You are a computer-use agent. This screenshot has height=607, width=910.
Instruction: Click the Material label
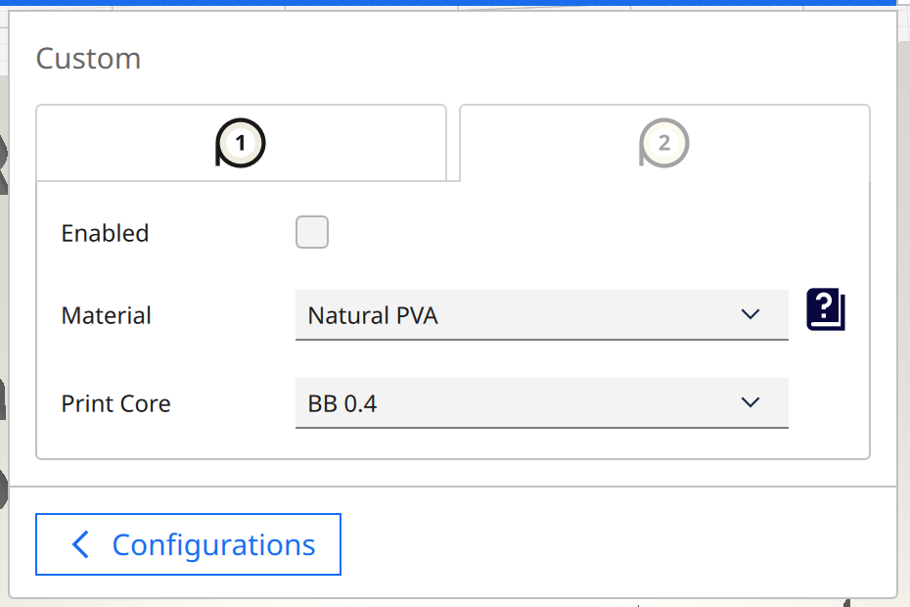click(x=107, y=316)
